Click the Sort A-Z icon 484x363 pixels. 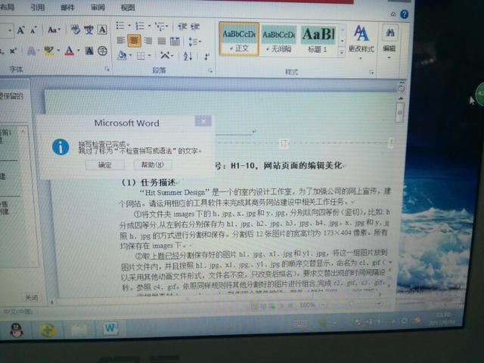pyautogui.click(x=188, y=56)
